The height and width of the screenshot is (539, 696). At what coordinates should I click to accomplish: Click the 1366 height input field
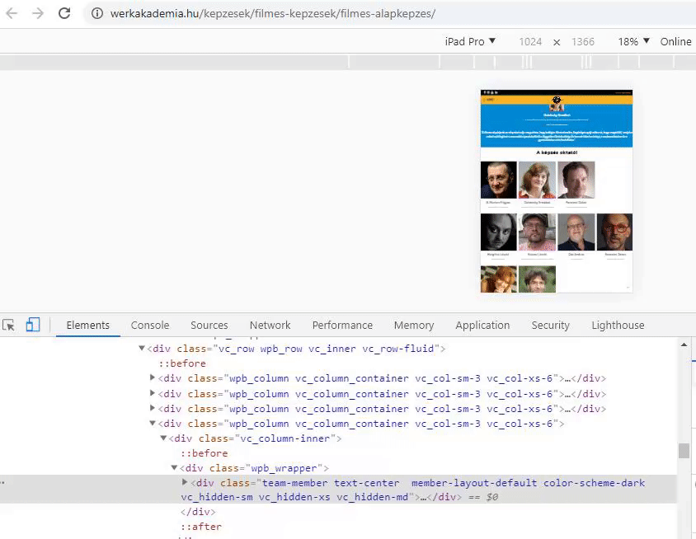point(583,42)
